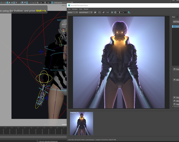This screenshot has width=179, height=142.
Task: Toggle smooth shade all viewport icon
Action: click(x=7, y=3)
